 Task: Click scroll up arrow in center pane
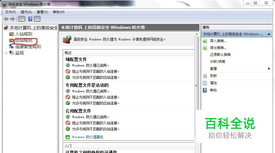pyautogui.click(x=197, y=34)
